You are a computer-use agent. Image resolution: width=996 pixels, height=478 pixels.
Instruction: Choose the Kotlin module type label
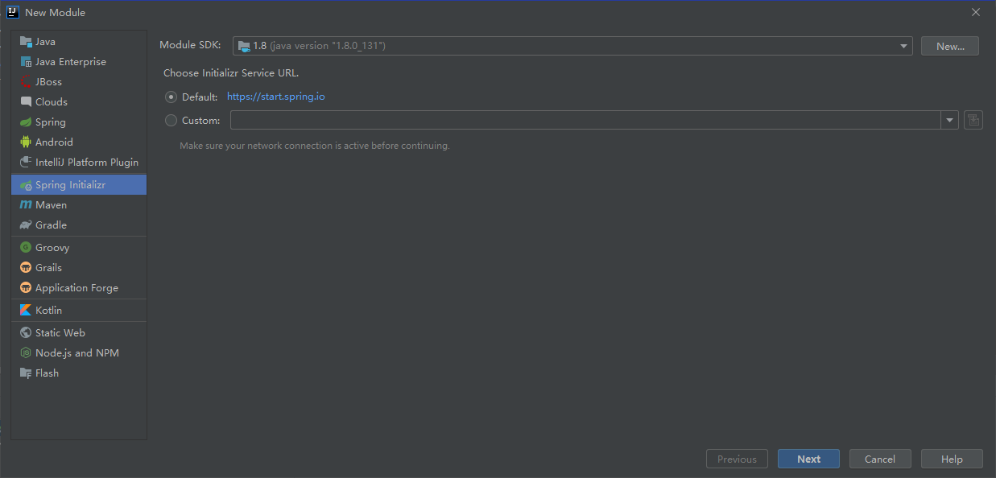tap(49, 311)
